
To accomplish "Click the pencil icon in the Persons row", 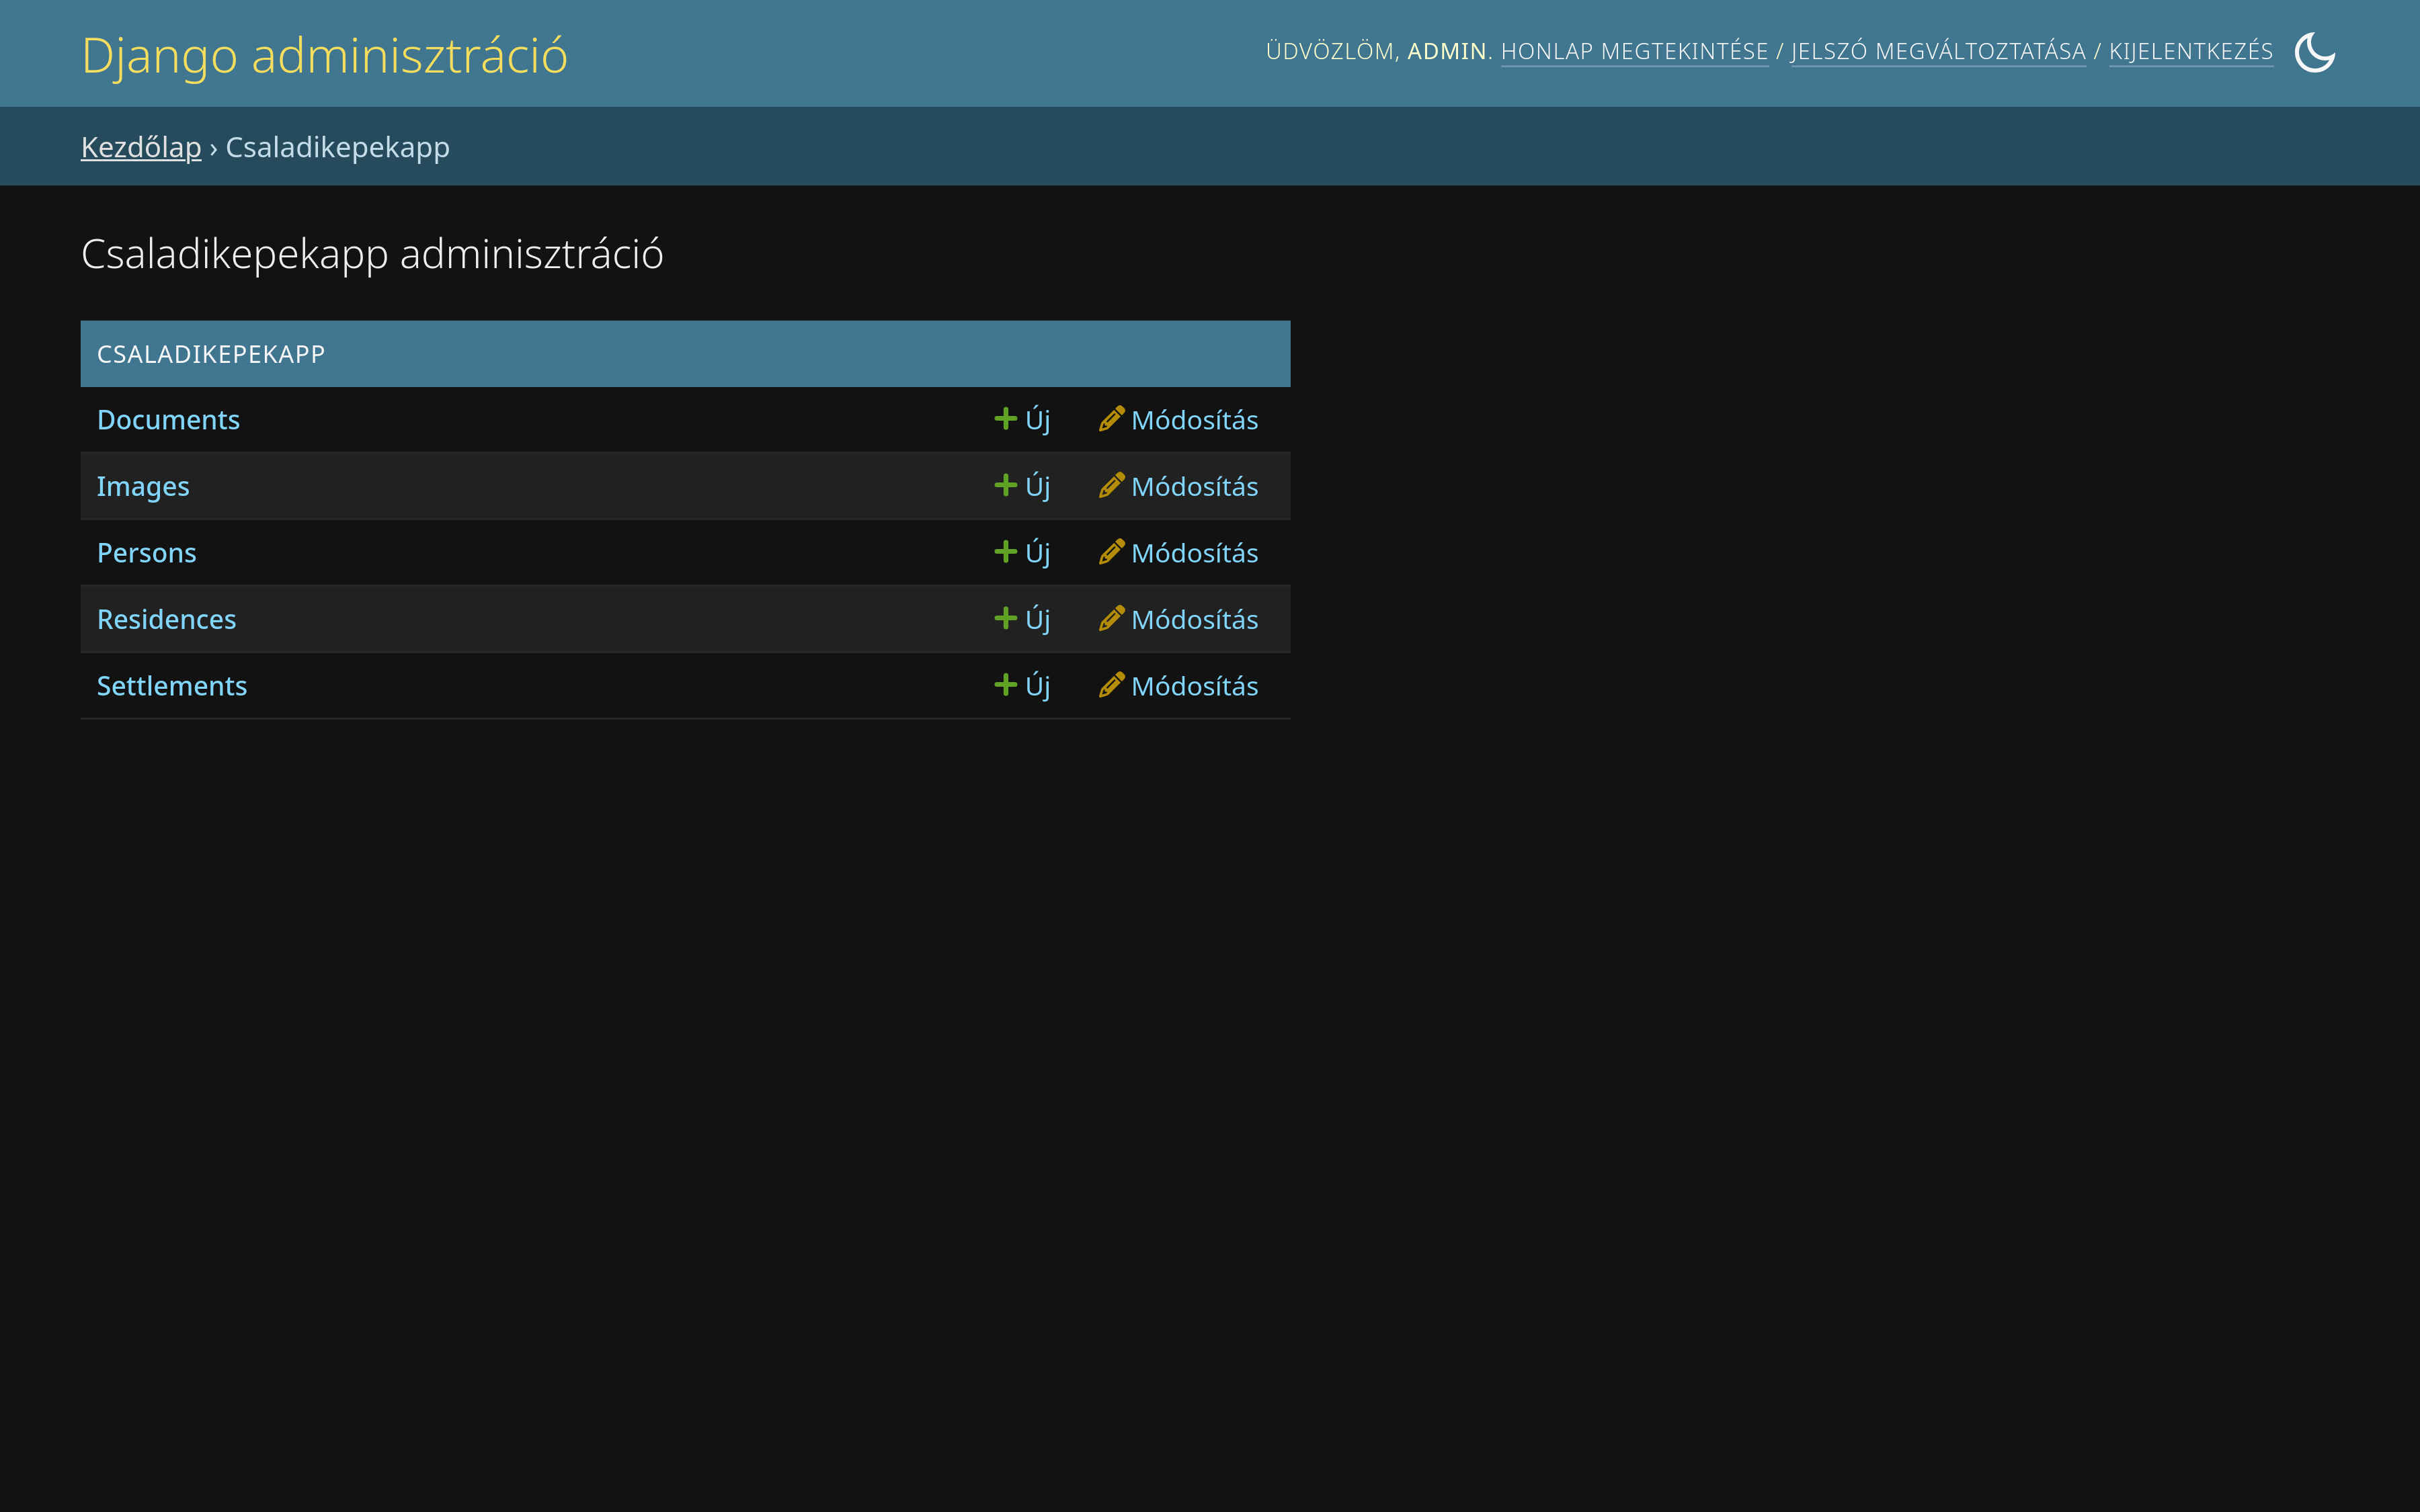I will (x=1111, y=551).
